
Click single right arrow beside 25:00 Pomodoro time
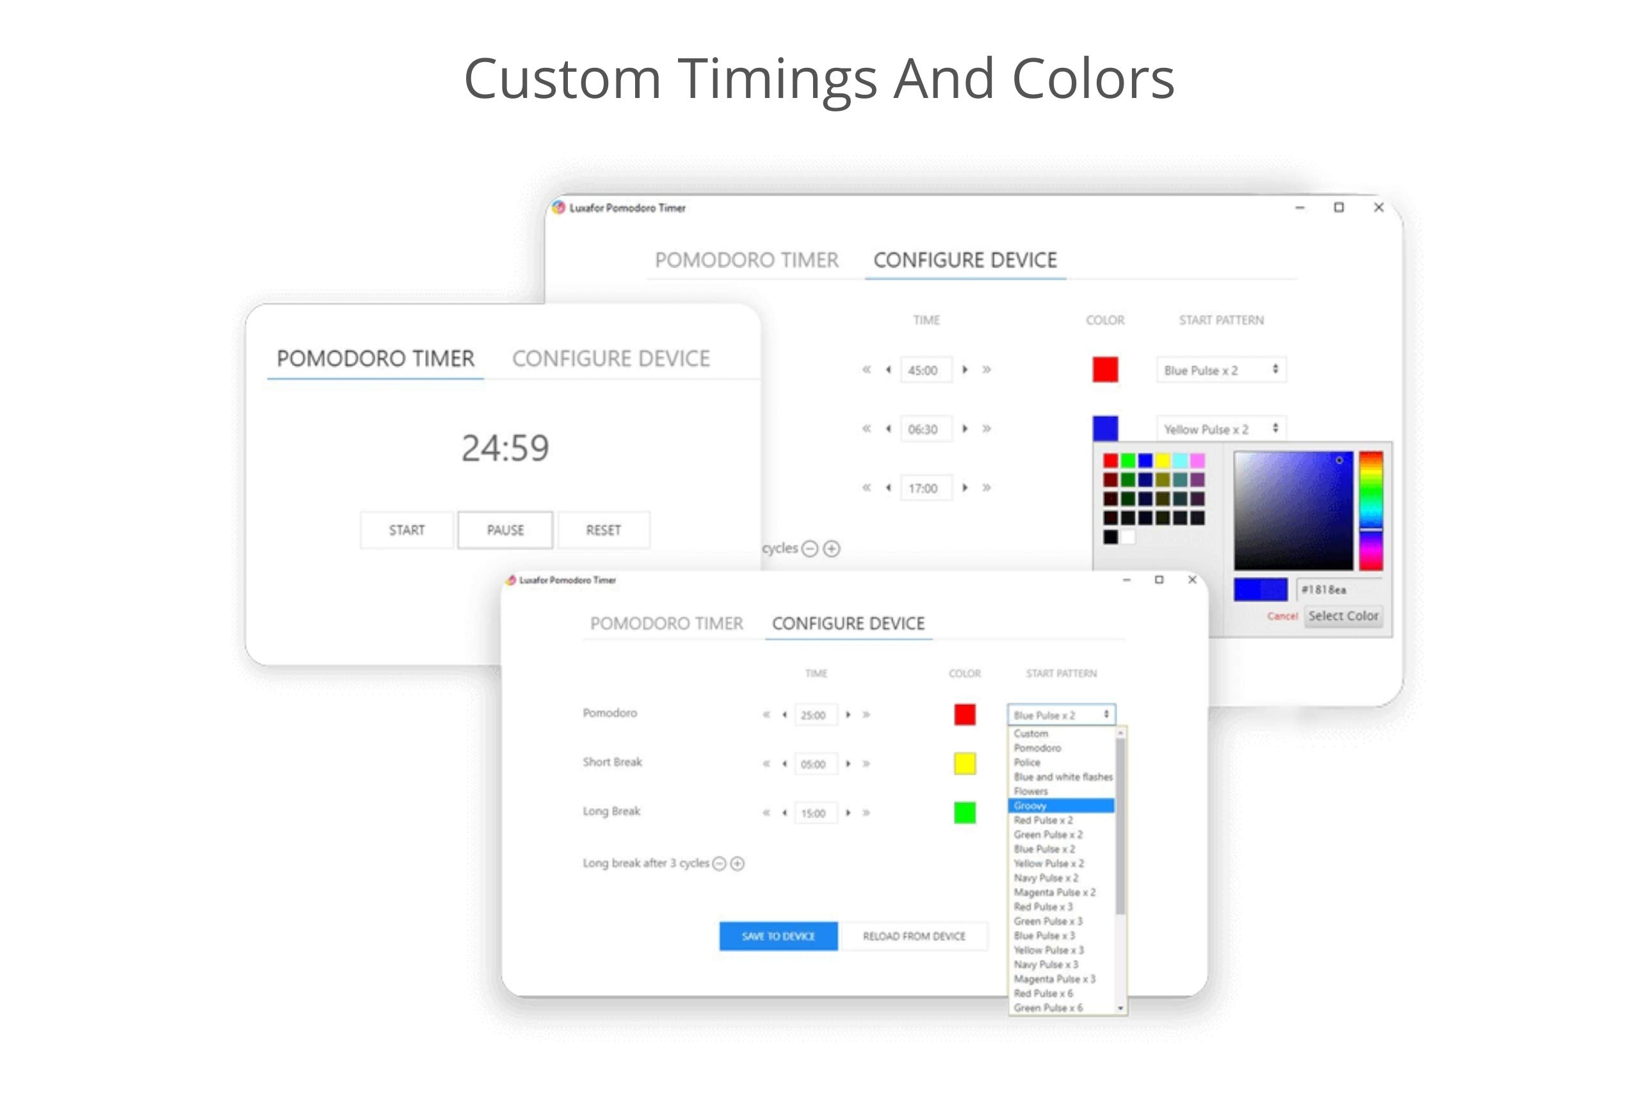pos(848,715)
